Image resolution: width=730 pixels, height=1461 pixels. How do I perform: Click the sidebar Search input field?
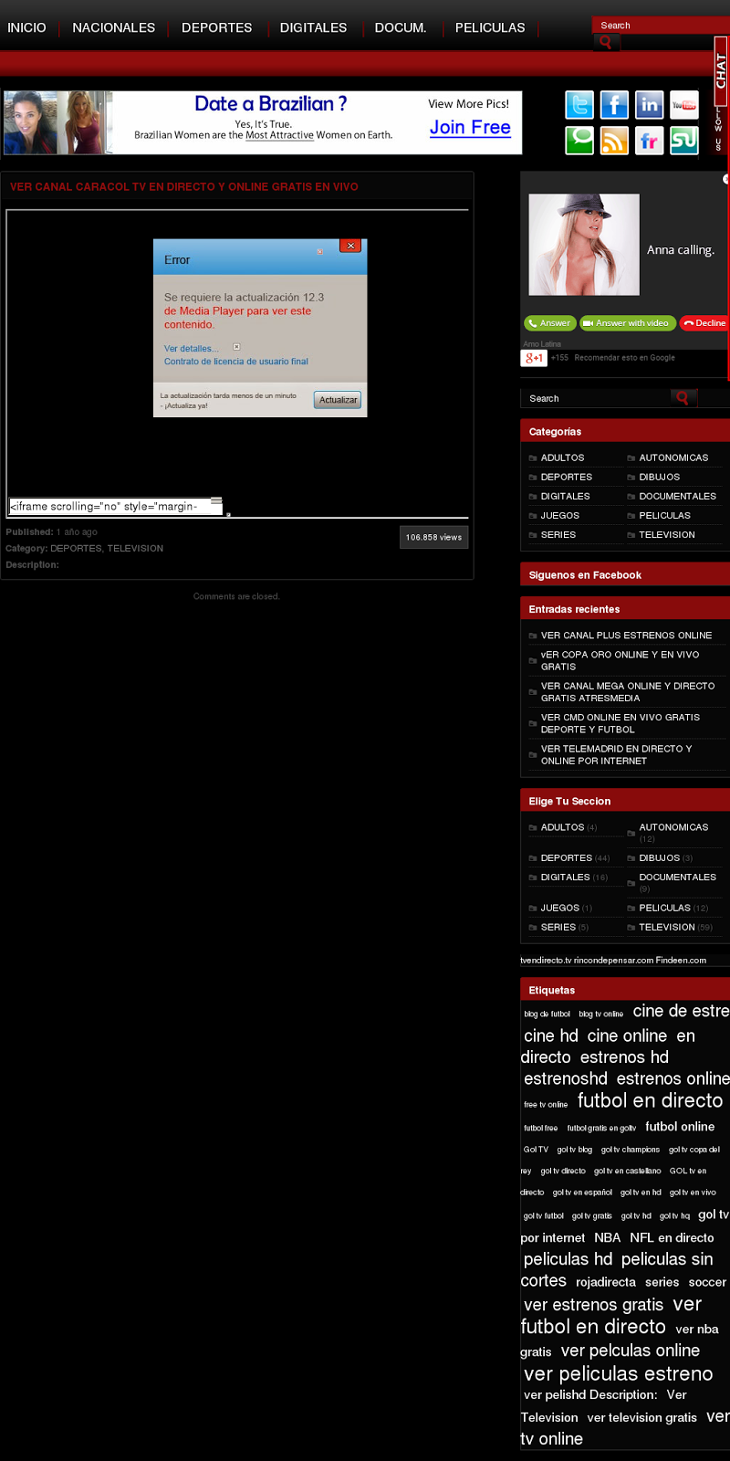[x=595, y=398]
